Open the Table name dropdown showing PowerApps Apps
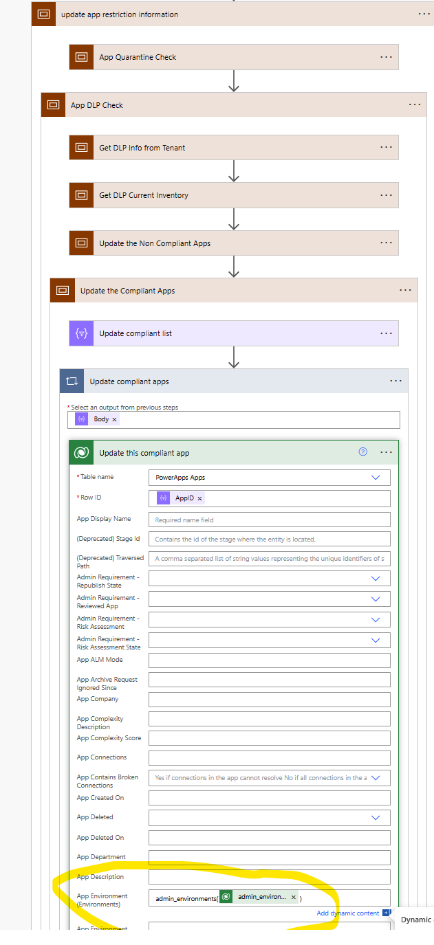 pos(376,477)
